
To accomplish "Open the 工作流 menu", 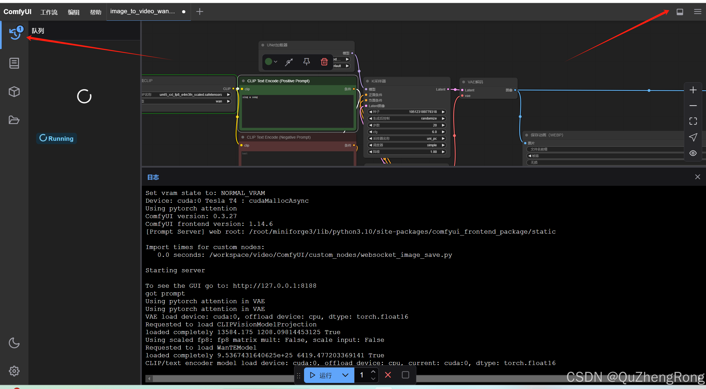I will (x=49, y=12).
